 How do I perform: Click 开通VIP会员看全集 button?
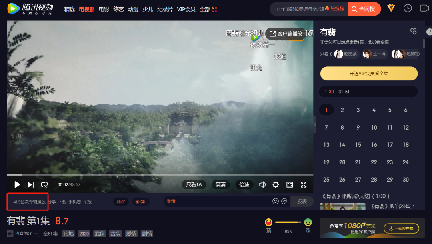coord(368,73)
